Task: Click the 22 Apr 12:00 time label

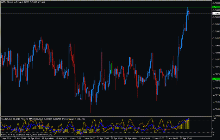Action: (158, 139)
